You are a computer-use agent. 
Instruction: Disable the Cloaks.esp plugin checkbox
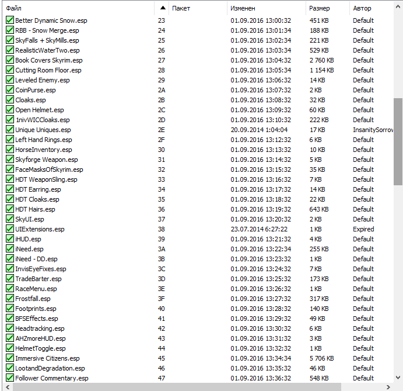coord(10,99)
